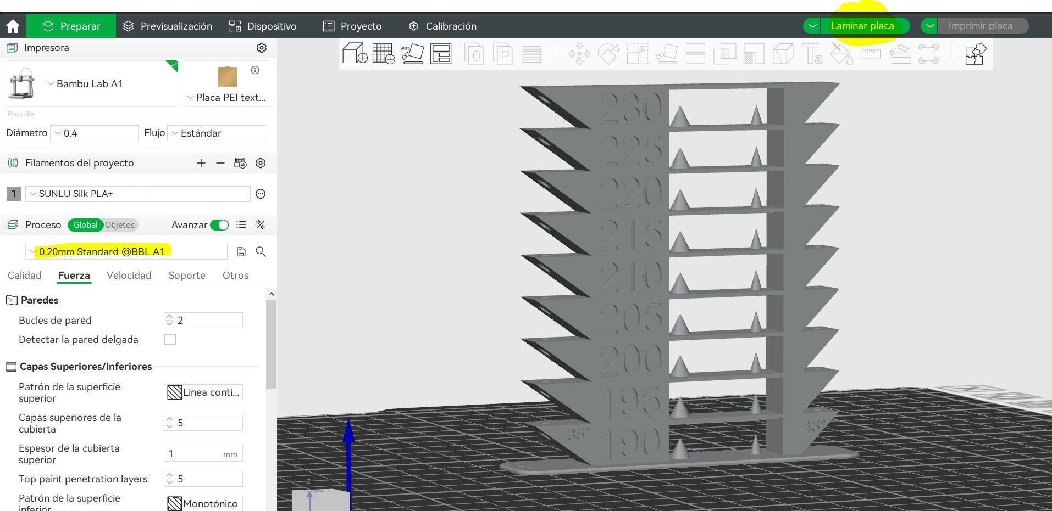Run auto-orient on the model
The width and height of the screenshot is (1052, 511).
pos(412,53)
